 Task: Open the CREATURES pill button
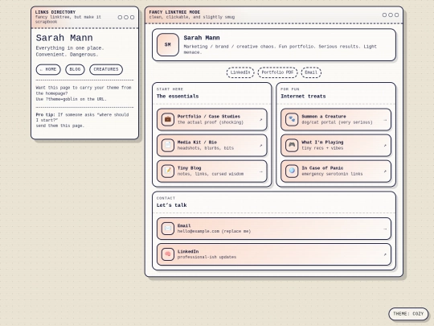pos(106,69)
